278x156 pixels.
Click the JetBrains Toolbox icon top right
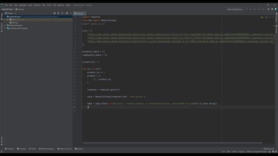(x=276, y=9)
